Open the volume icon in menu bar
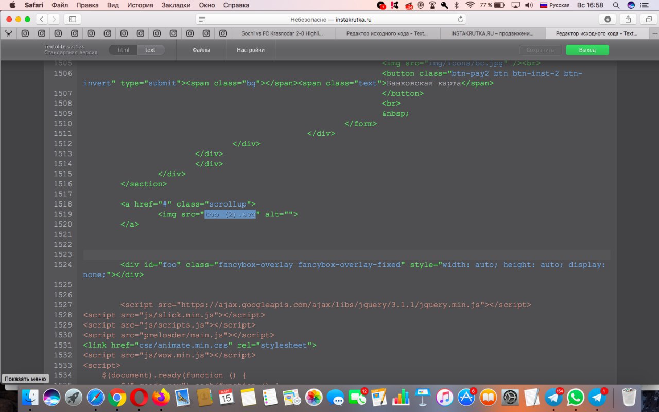 pyautogui.click(x=529, y=5)
